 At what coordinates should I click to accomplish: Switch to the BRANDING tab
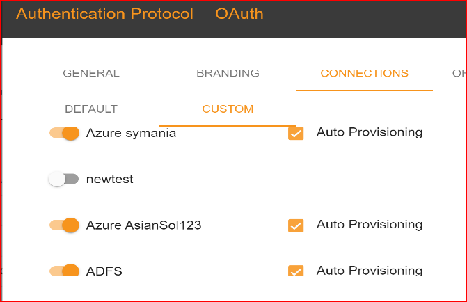click(x=228, y=73)
